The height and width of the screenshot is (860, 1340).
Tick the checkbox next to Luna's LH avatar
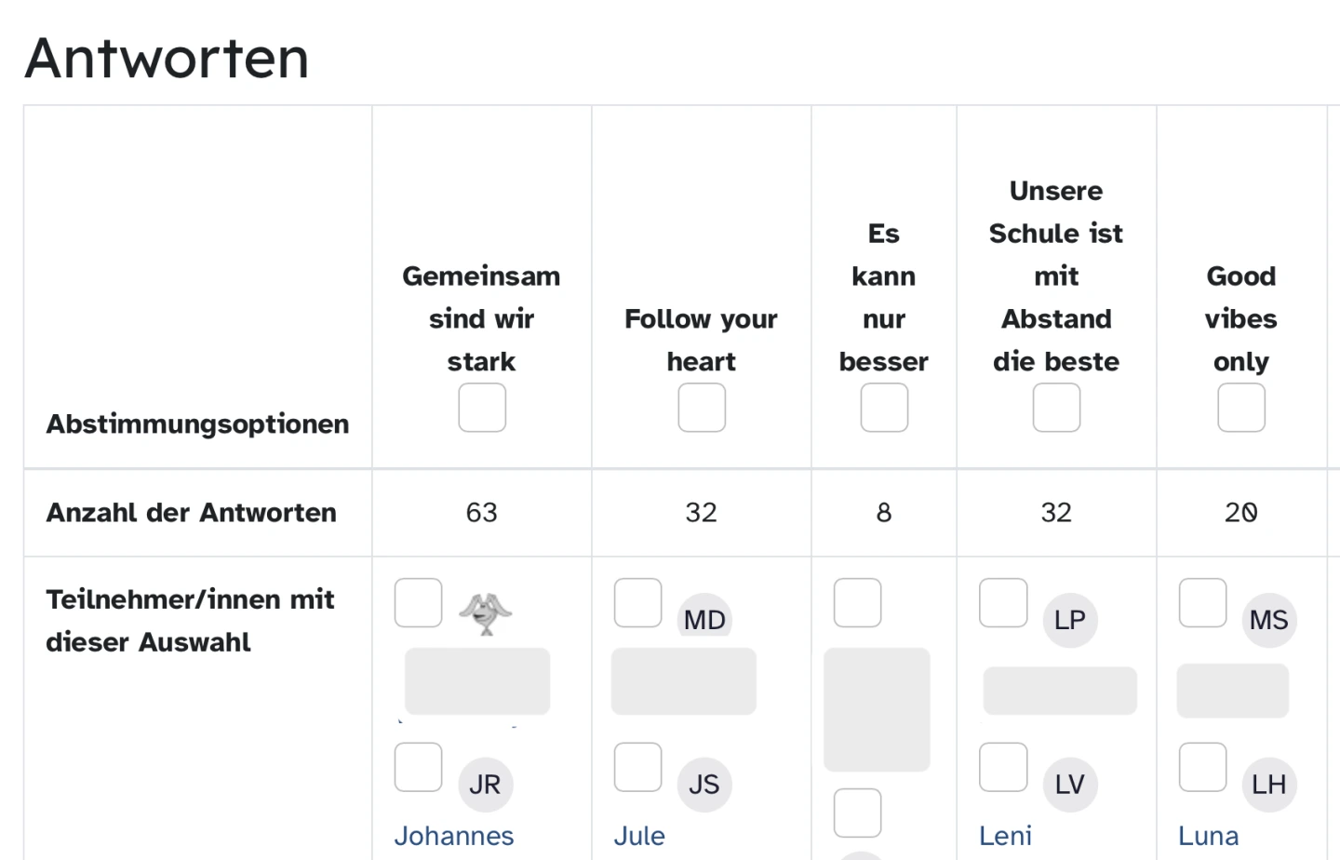1202,767
